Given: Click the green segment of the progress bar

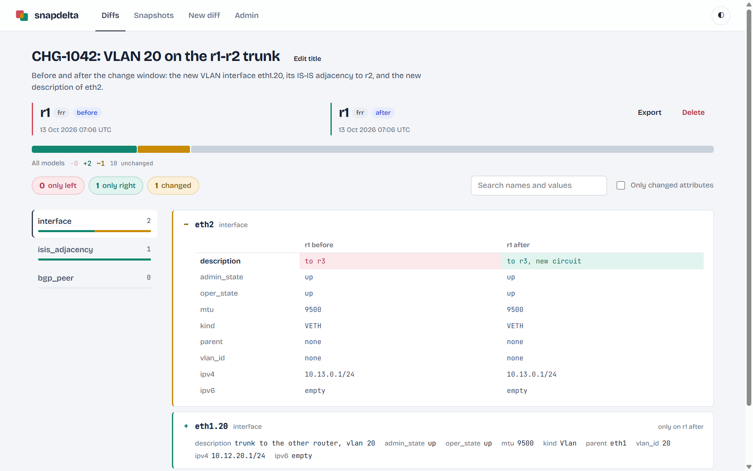Looking at the screenshot, I should 84,149.
